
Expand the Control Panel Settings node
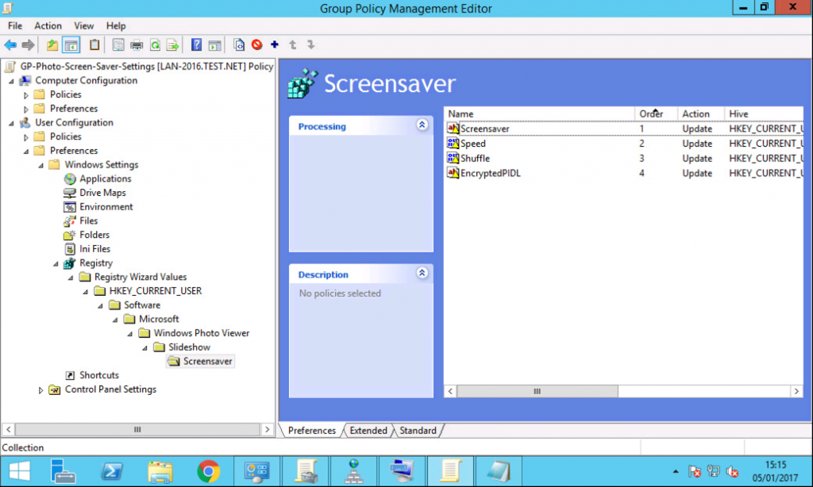click(40, 389)
